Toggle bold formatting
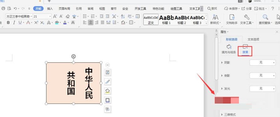Viewport: 280px width, 117px height. pos(8,23)
